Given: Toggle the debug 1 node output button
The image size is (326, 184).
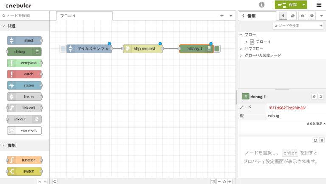Looking at the screenshot, I should pos(217,49).
